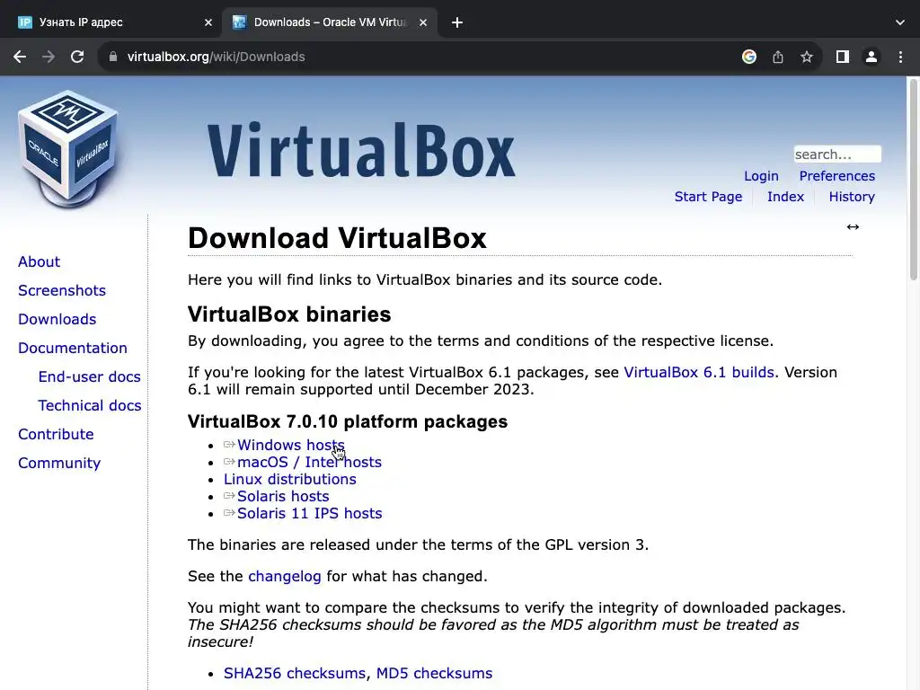Follow the VirtualBox 6.1 builds link
920x690 pixels.
pos(699,373)
